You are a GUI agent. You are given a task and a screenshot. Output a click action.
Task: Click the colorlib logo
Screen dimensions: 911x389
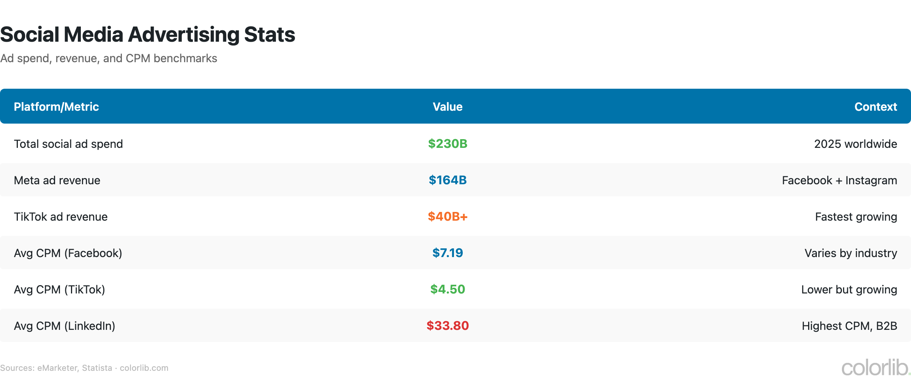pos(875,367)
